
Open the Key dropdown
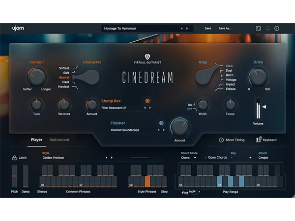point(241,158)
